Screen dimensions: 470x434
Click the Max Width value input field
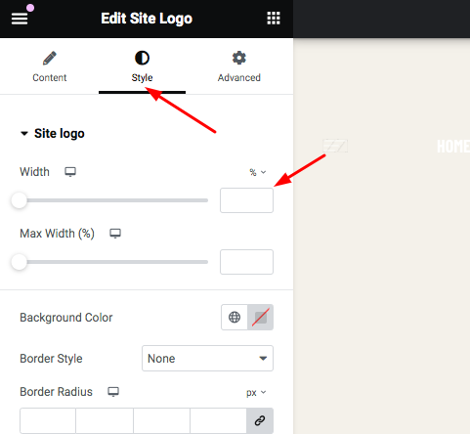click(246, 262)
